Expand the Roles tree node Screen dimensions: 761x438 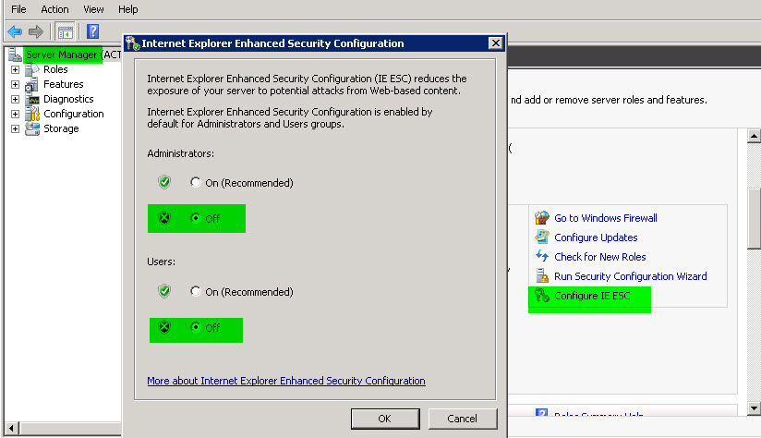click(x=15, y=70)
